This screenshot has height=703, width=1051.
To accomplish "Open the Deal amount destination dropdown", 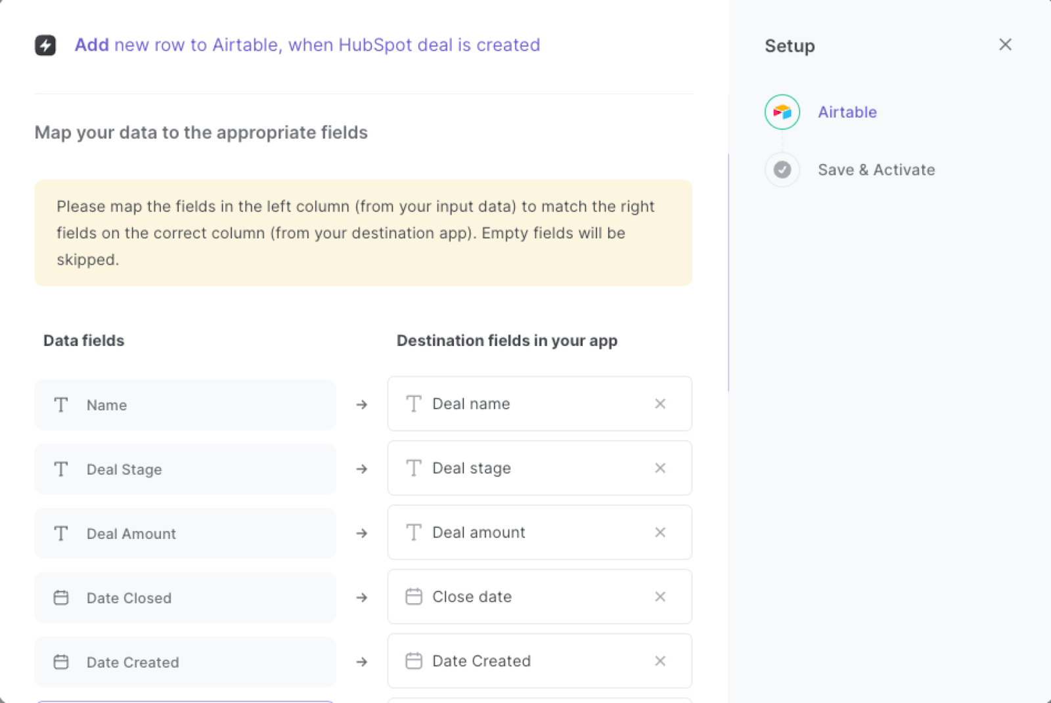I will coord(539,532).
